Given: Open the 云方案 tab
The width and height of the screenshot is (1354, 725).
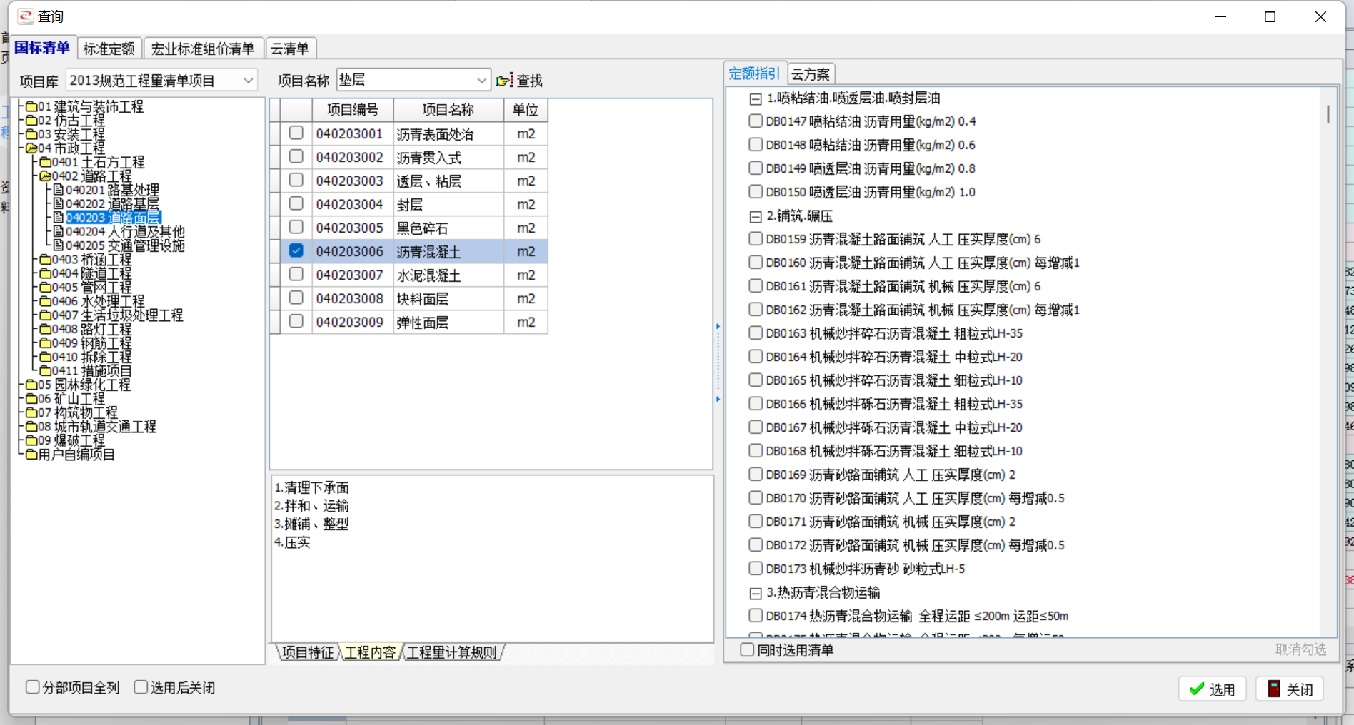Looking at the screenshot, I should (811, 73).
